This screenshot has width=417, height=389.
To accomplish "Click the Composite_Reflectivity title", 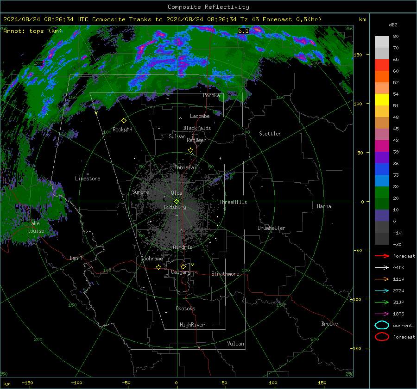I will pos(208,7).
